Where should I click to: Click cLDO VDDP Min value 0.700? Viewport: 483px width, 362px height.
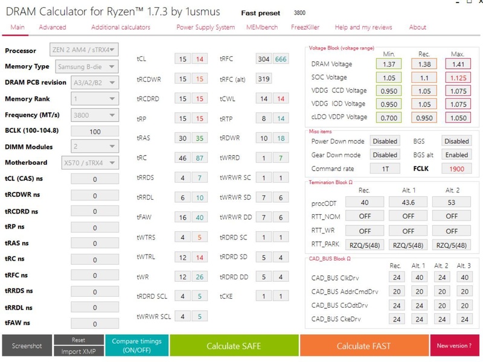pos(389,118)
